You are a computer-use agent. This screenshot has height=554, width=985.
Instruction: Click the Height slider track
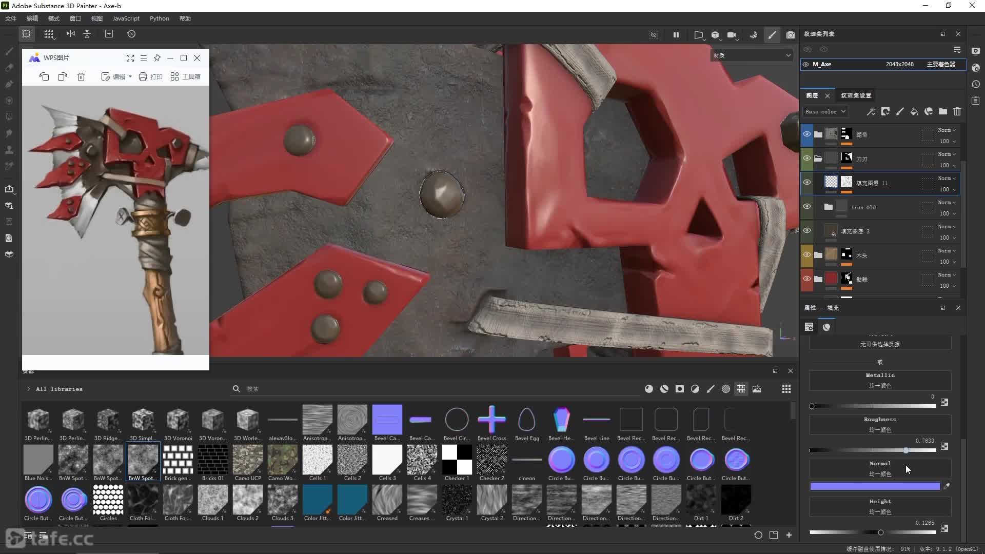[x=873, y=532]
